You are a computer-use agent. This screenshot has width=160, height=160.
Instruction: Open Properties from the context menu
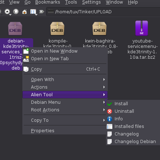pos(65,131)
